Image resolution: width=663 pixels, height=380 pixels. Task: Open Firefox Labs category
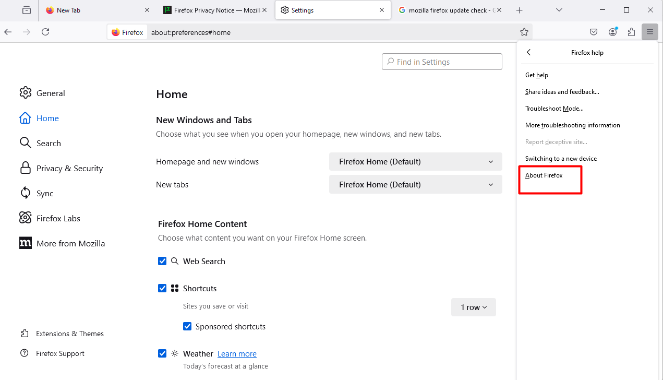coord(50,218)
